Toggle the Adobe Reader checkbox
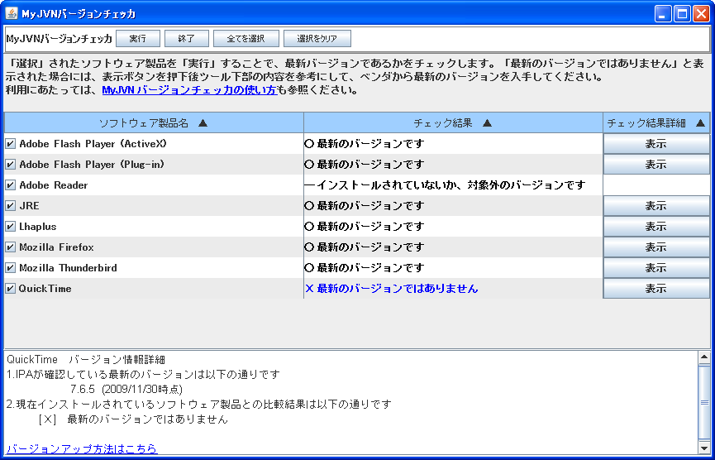This screenshot has width=715, height=460. pyautogui.click(x=10, y=185)
